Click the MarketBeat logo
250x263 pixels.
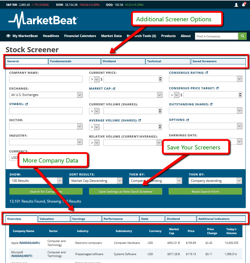(43, 20)
